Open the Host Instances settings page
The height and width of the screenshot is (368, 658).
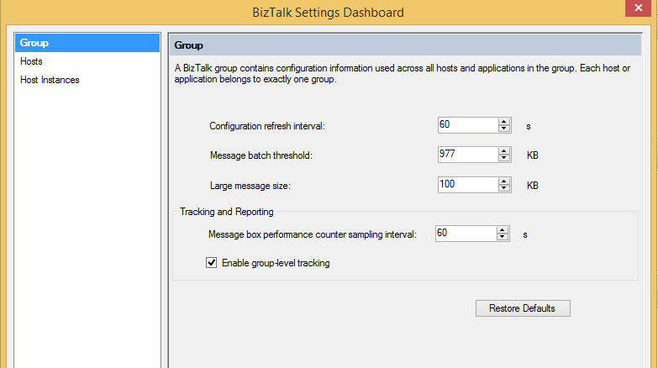click(50, 80)
